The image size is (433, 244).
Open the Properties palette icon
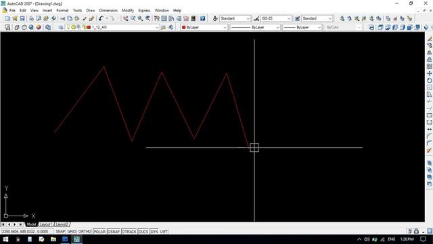coord(157,18)
